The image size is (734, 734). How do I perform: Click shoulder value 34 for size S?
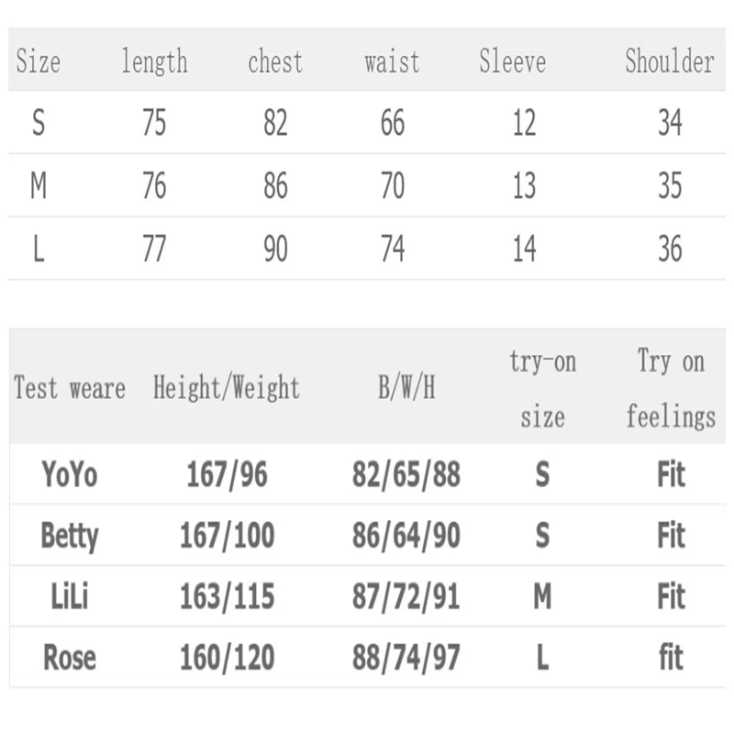click(670, 123)
